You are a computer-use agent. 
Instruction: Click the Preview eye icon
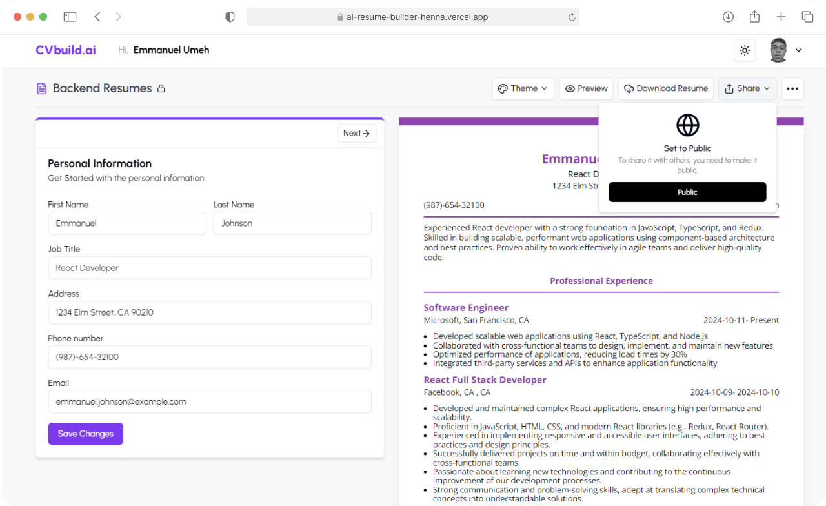point(570,88)
